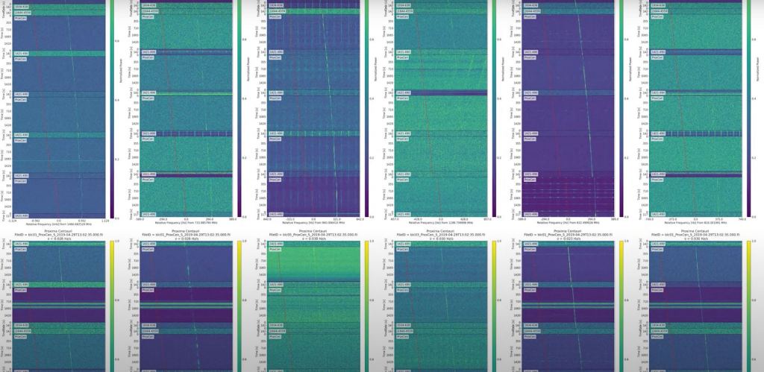This screenshot has height=372, width=764.
Task: Select the 822.499026 MHz frequency axis label
Action: pyautogui.click(x=570, y=224)
